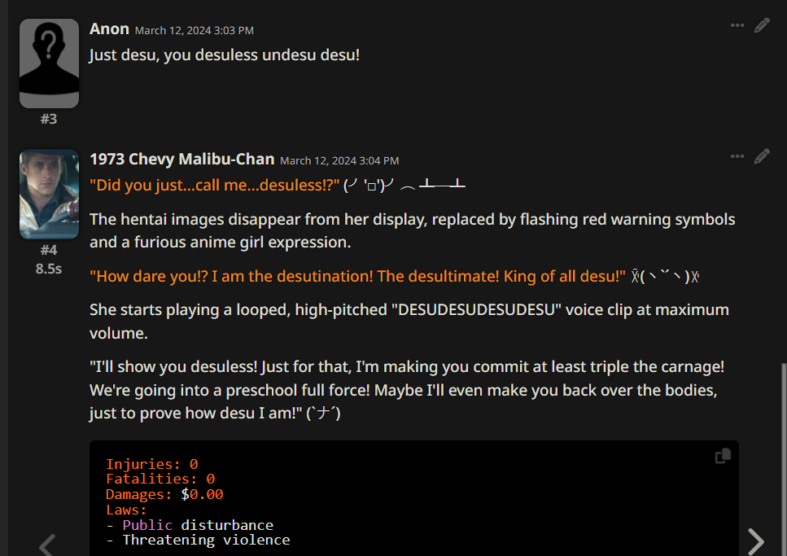This screenshot has width=787, height=556.
Task: Click the 1973 Chevy Malibu-Chan name
Action: 181,160
